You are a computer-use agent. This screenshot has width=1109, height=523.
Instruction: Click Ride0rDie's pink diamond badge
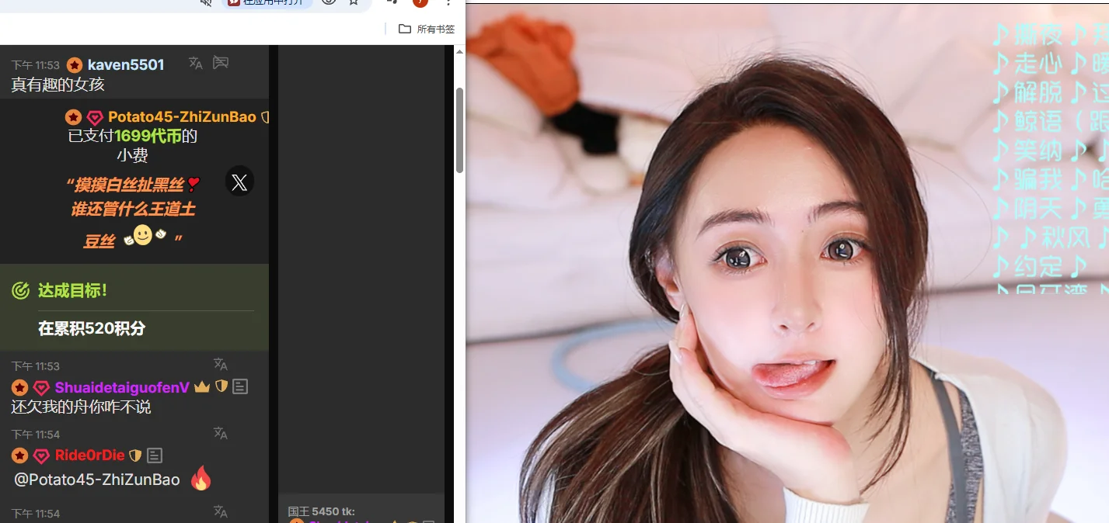pyautogui.click(x=41, y=456)
